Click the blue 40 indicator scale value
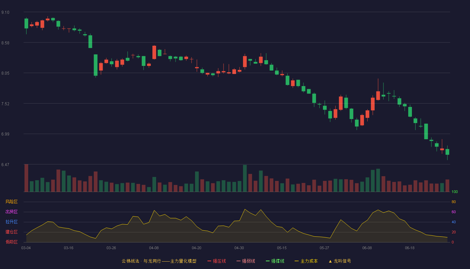 454,222
